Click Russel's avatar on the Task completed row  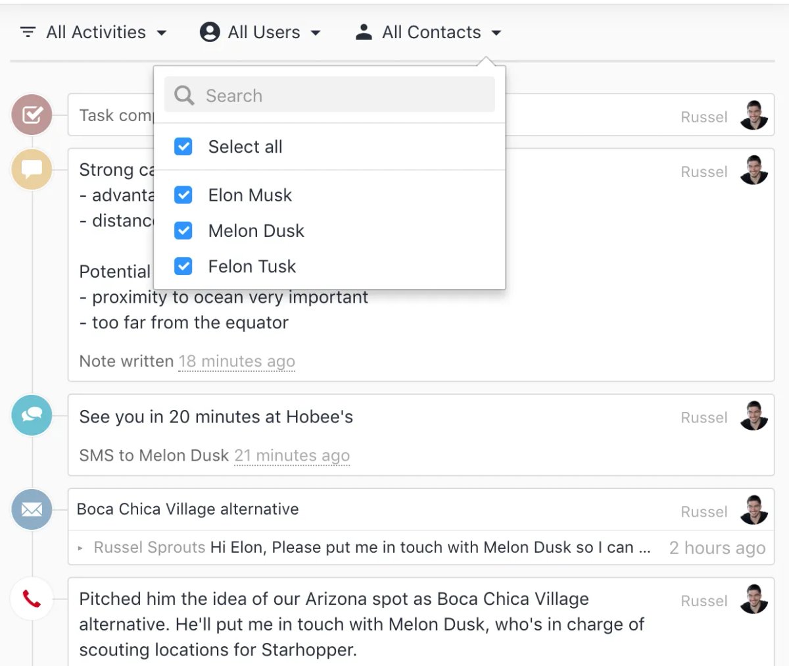(753, 115)
